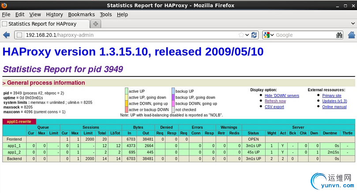The width and height of the screenshot is (357, 193).
Task: Open the File menu
Action: (x=6, y=15)
